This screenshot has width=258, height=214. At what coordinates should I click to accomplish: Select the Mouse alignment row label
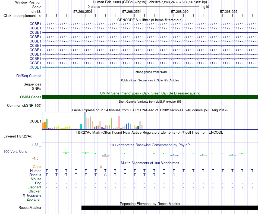(36, 179)
